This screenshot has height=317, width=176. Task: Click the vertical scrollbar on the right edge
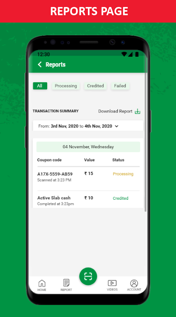coord(145,141)
